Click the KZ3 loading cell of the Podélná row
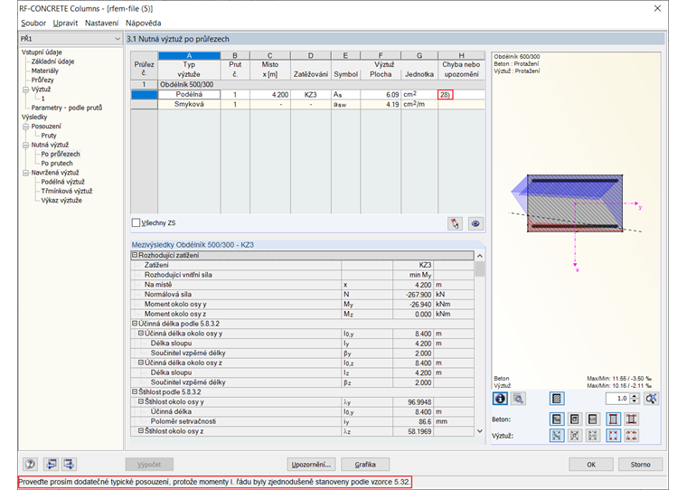The image size is (687, 490). tap(310, 95)
